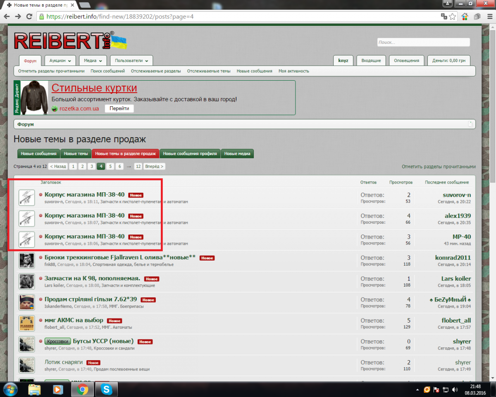
Task: Click the colorful house extension icon
Action: 465,17
